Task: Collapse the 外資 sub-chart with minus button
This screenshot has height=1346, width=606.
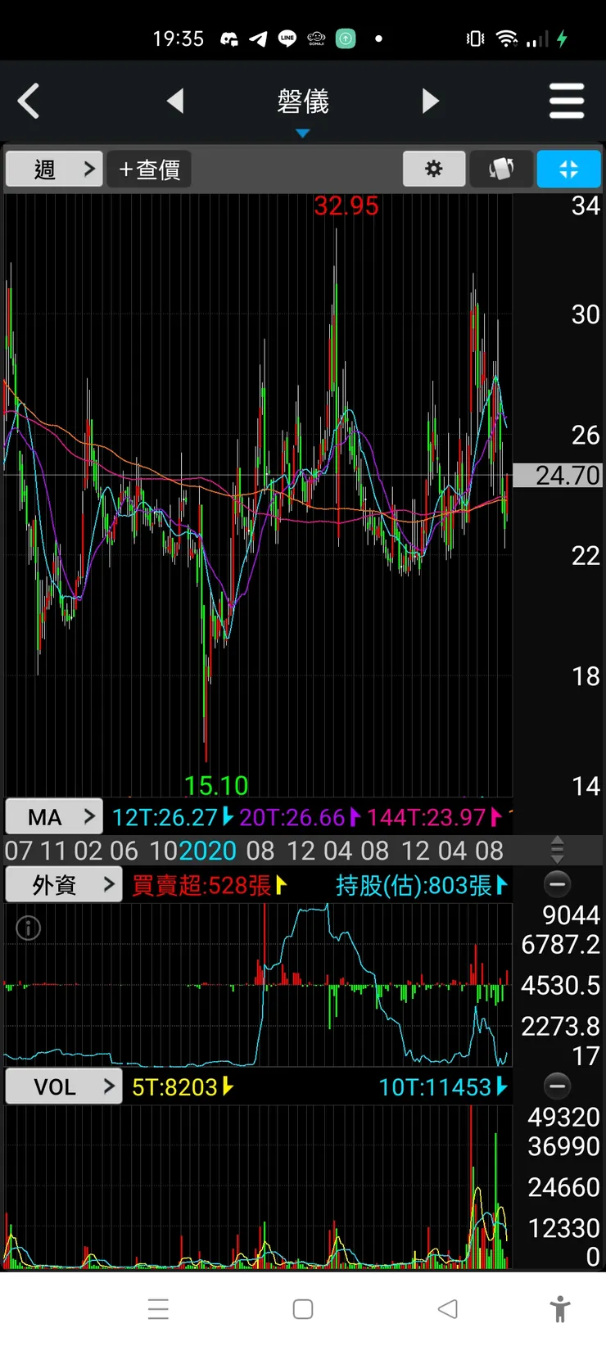Action: [558, 884]
